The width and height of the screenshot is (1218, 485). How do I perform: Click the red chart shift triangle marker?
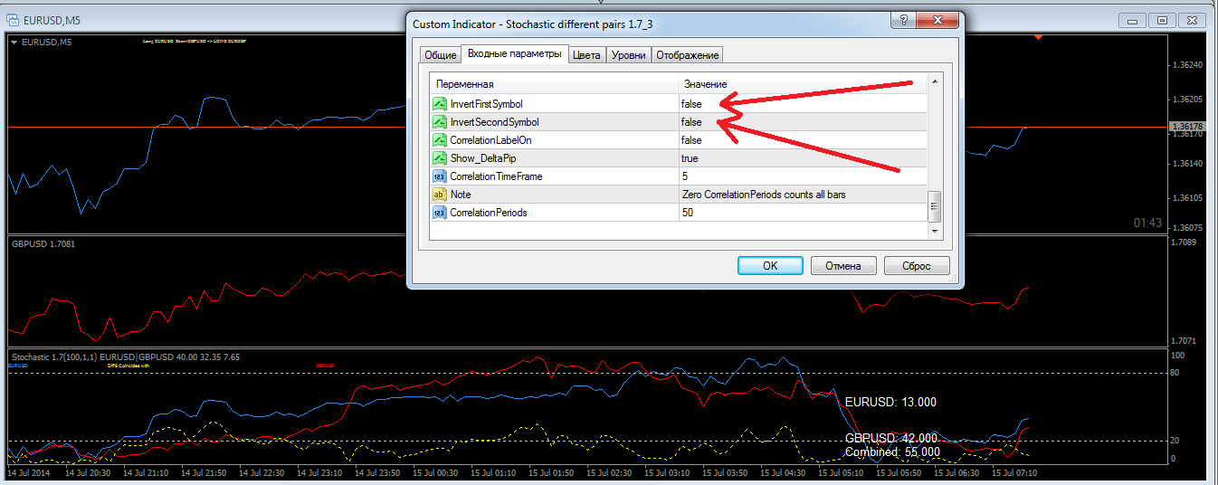(x=1038, y=37)
